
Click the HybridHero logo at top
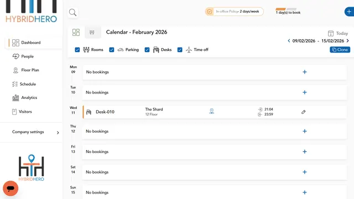point(31,11)
